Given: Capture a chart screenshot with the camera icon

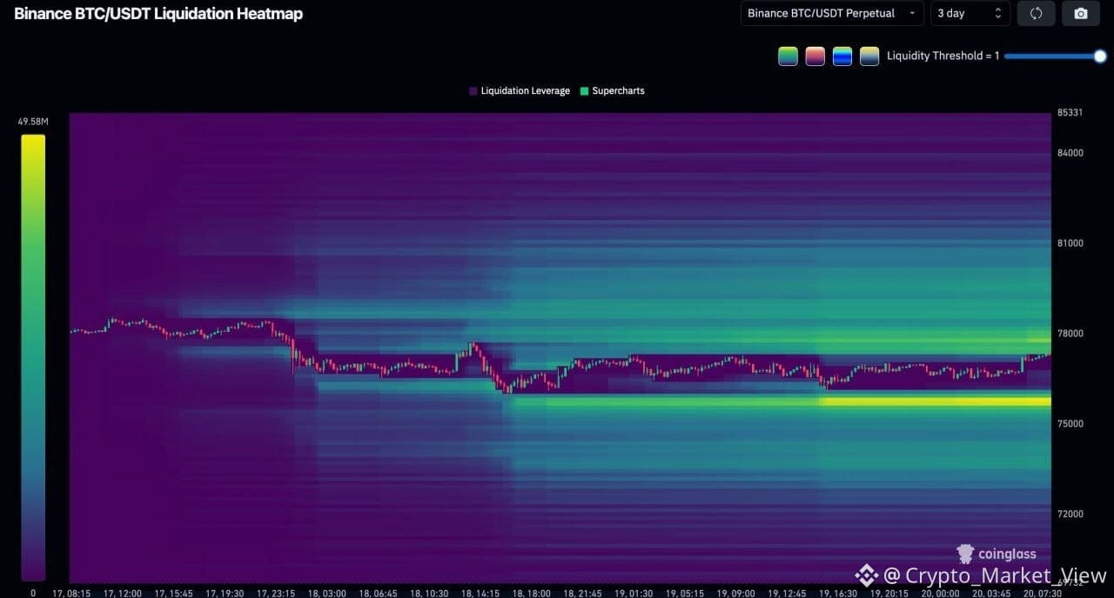Looking at the screenshot, I should [x=1080, y=13].
